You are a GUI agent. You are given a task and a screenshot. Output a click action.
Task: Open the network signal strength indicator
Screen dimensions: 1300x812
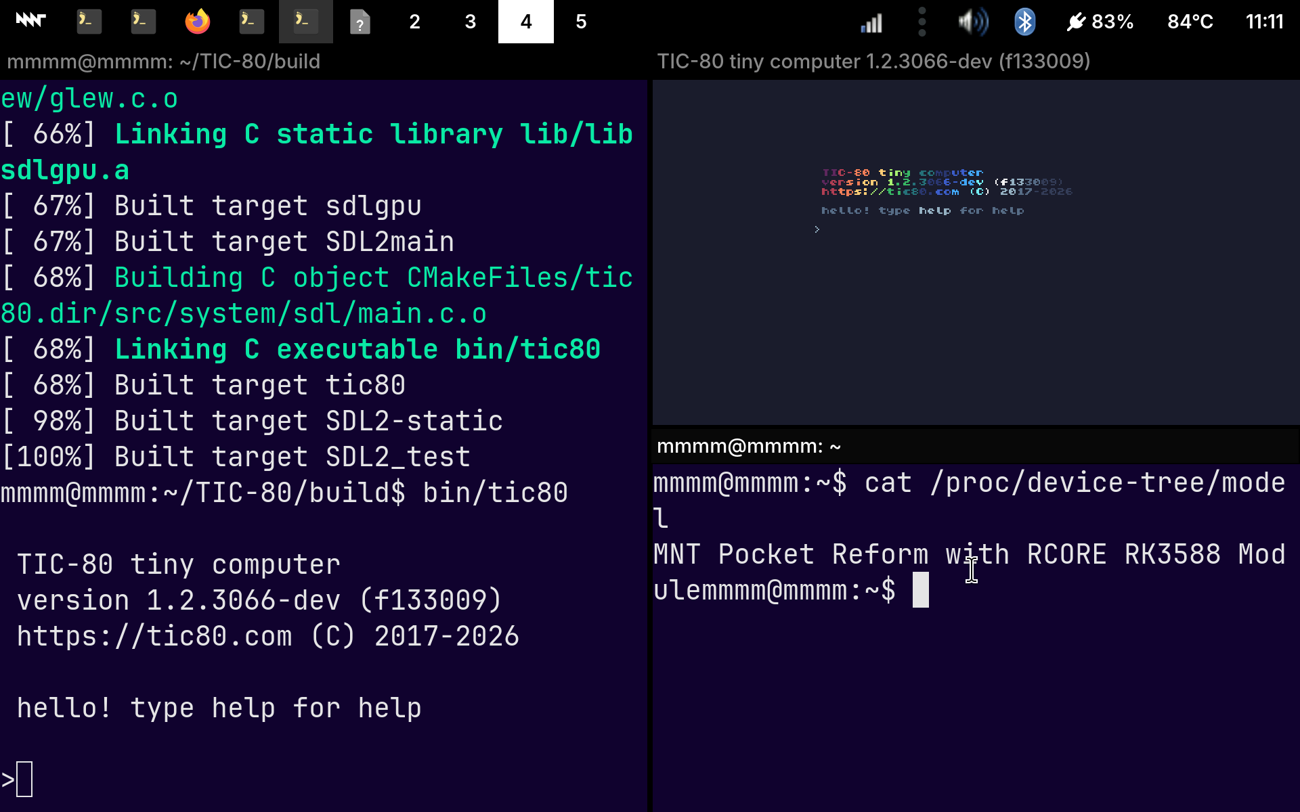[871, 22]
